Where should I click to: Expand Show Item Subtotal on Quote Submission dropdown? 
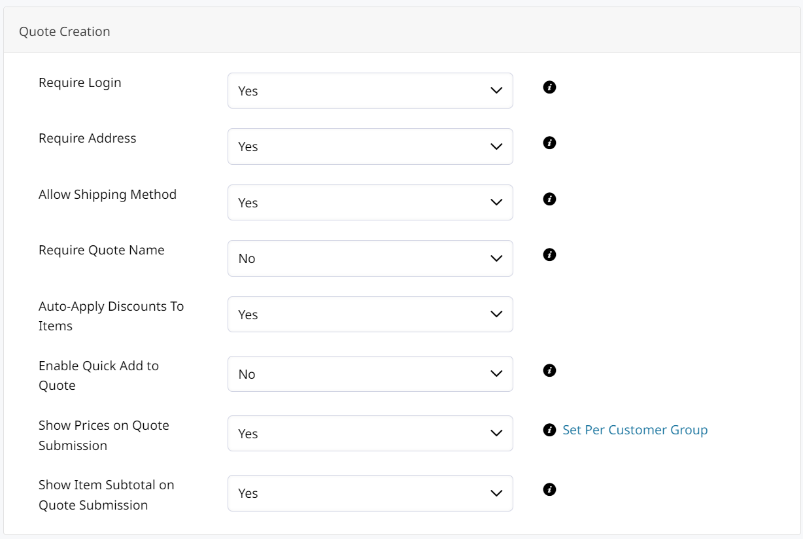point(370,493)
